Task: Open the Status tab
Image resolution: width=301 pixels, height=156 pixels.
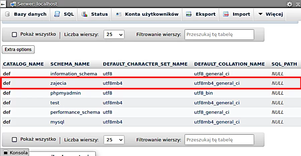Action: [95, 14]
